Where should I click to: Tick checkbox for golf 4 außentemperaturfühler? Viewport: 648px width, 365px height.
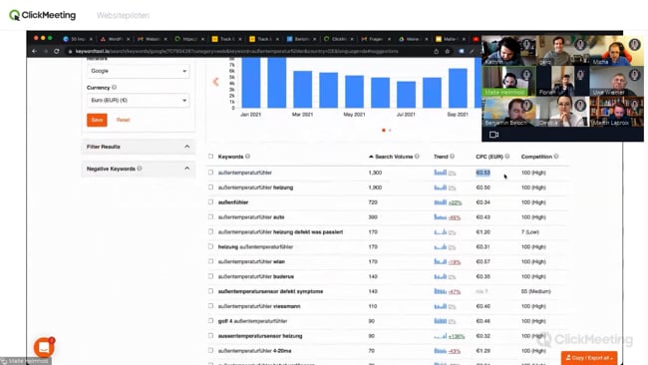(210, 321)
